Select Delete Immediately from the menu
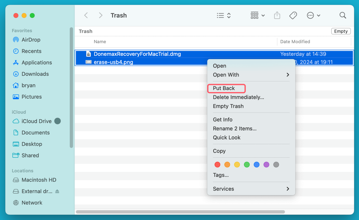Viewport: 359px width, 220px height. click(238, 97)
